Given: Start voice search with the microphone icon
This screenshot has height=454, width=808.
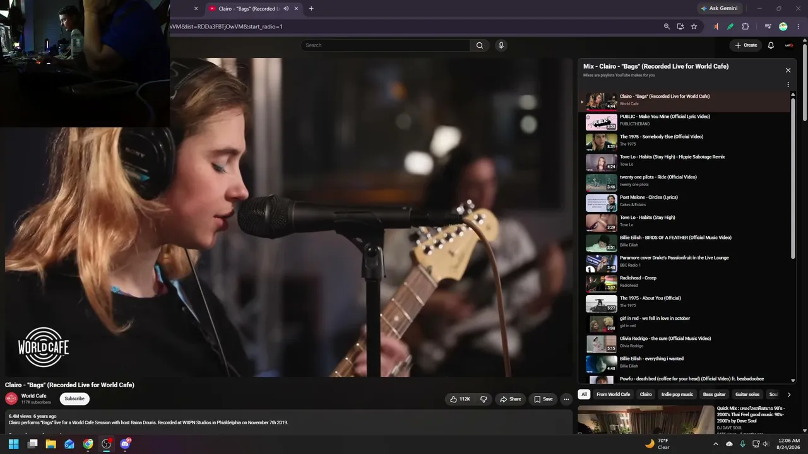Looking at the screenshot, I should click(x=501, y=45).
